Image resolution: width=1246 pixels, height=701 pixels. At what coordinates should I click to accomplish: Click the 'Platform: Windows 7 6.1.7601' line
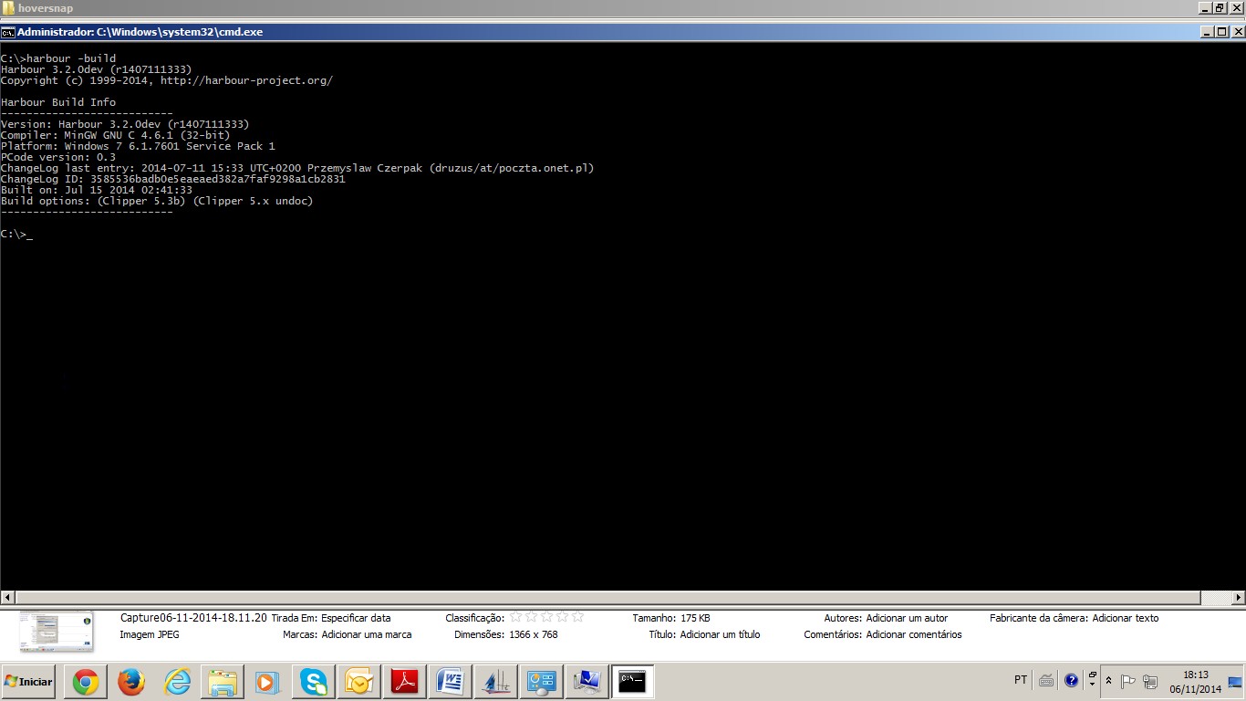[x=138, y=146]
